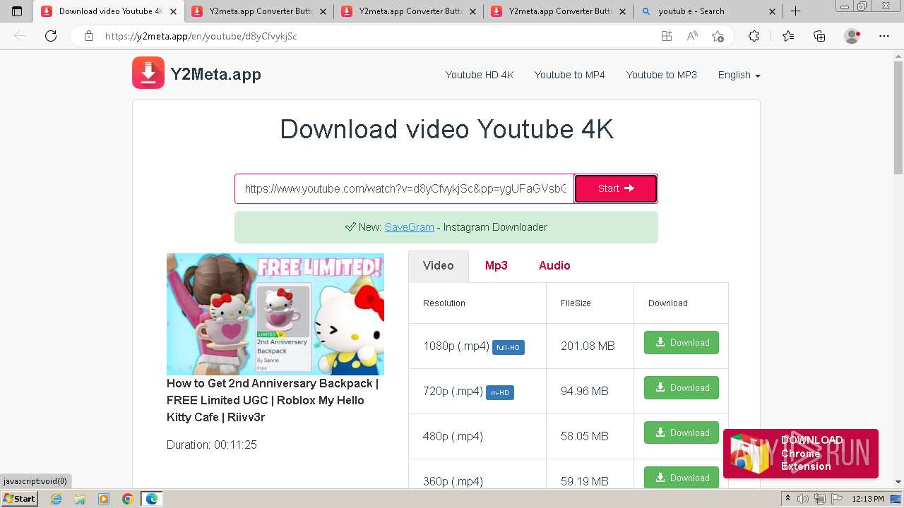This screenshot has height=508, width=904.
Task: Open the Windows Start button
Action: point(20,499)
